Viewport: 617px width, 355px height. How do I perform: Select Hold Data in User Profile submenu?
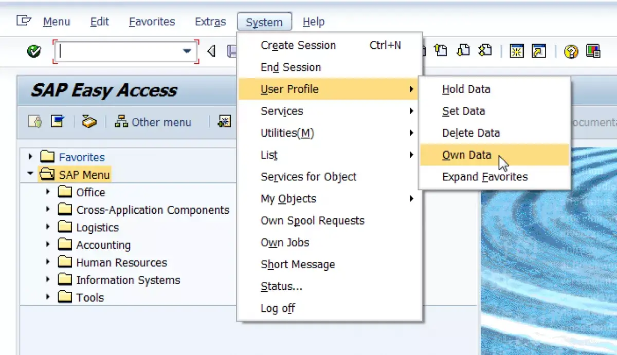pyautogui.click(x=495, y=89)
